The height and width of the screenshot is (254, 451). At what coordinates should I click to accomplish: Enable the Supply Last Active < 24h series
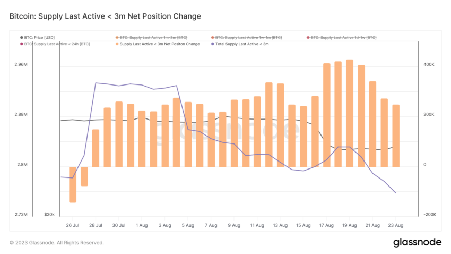(x=55, y=44)
